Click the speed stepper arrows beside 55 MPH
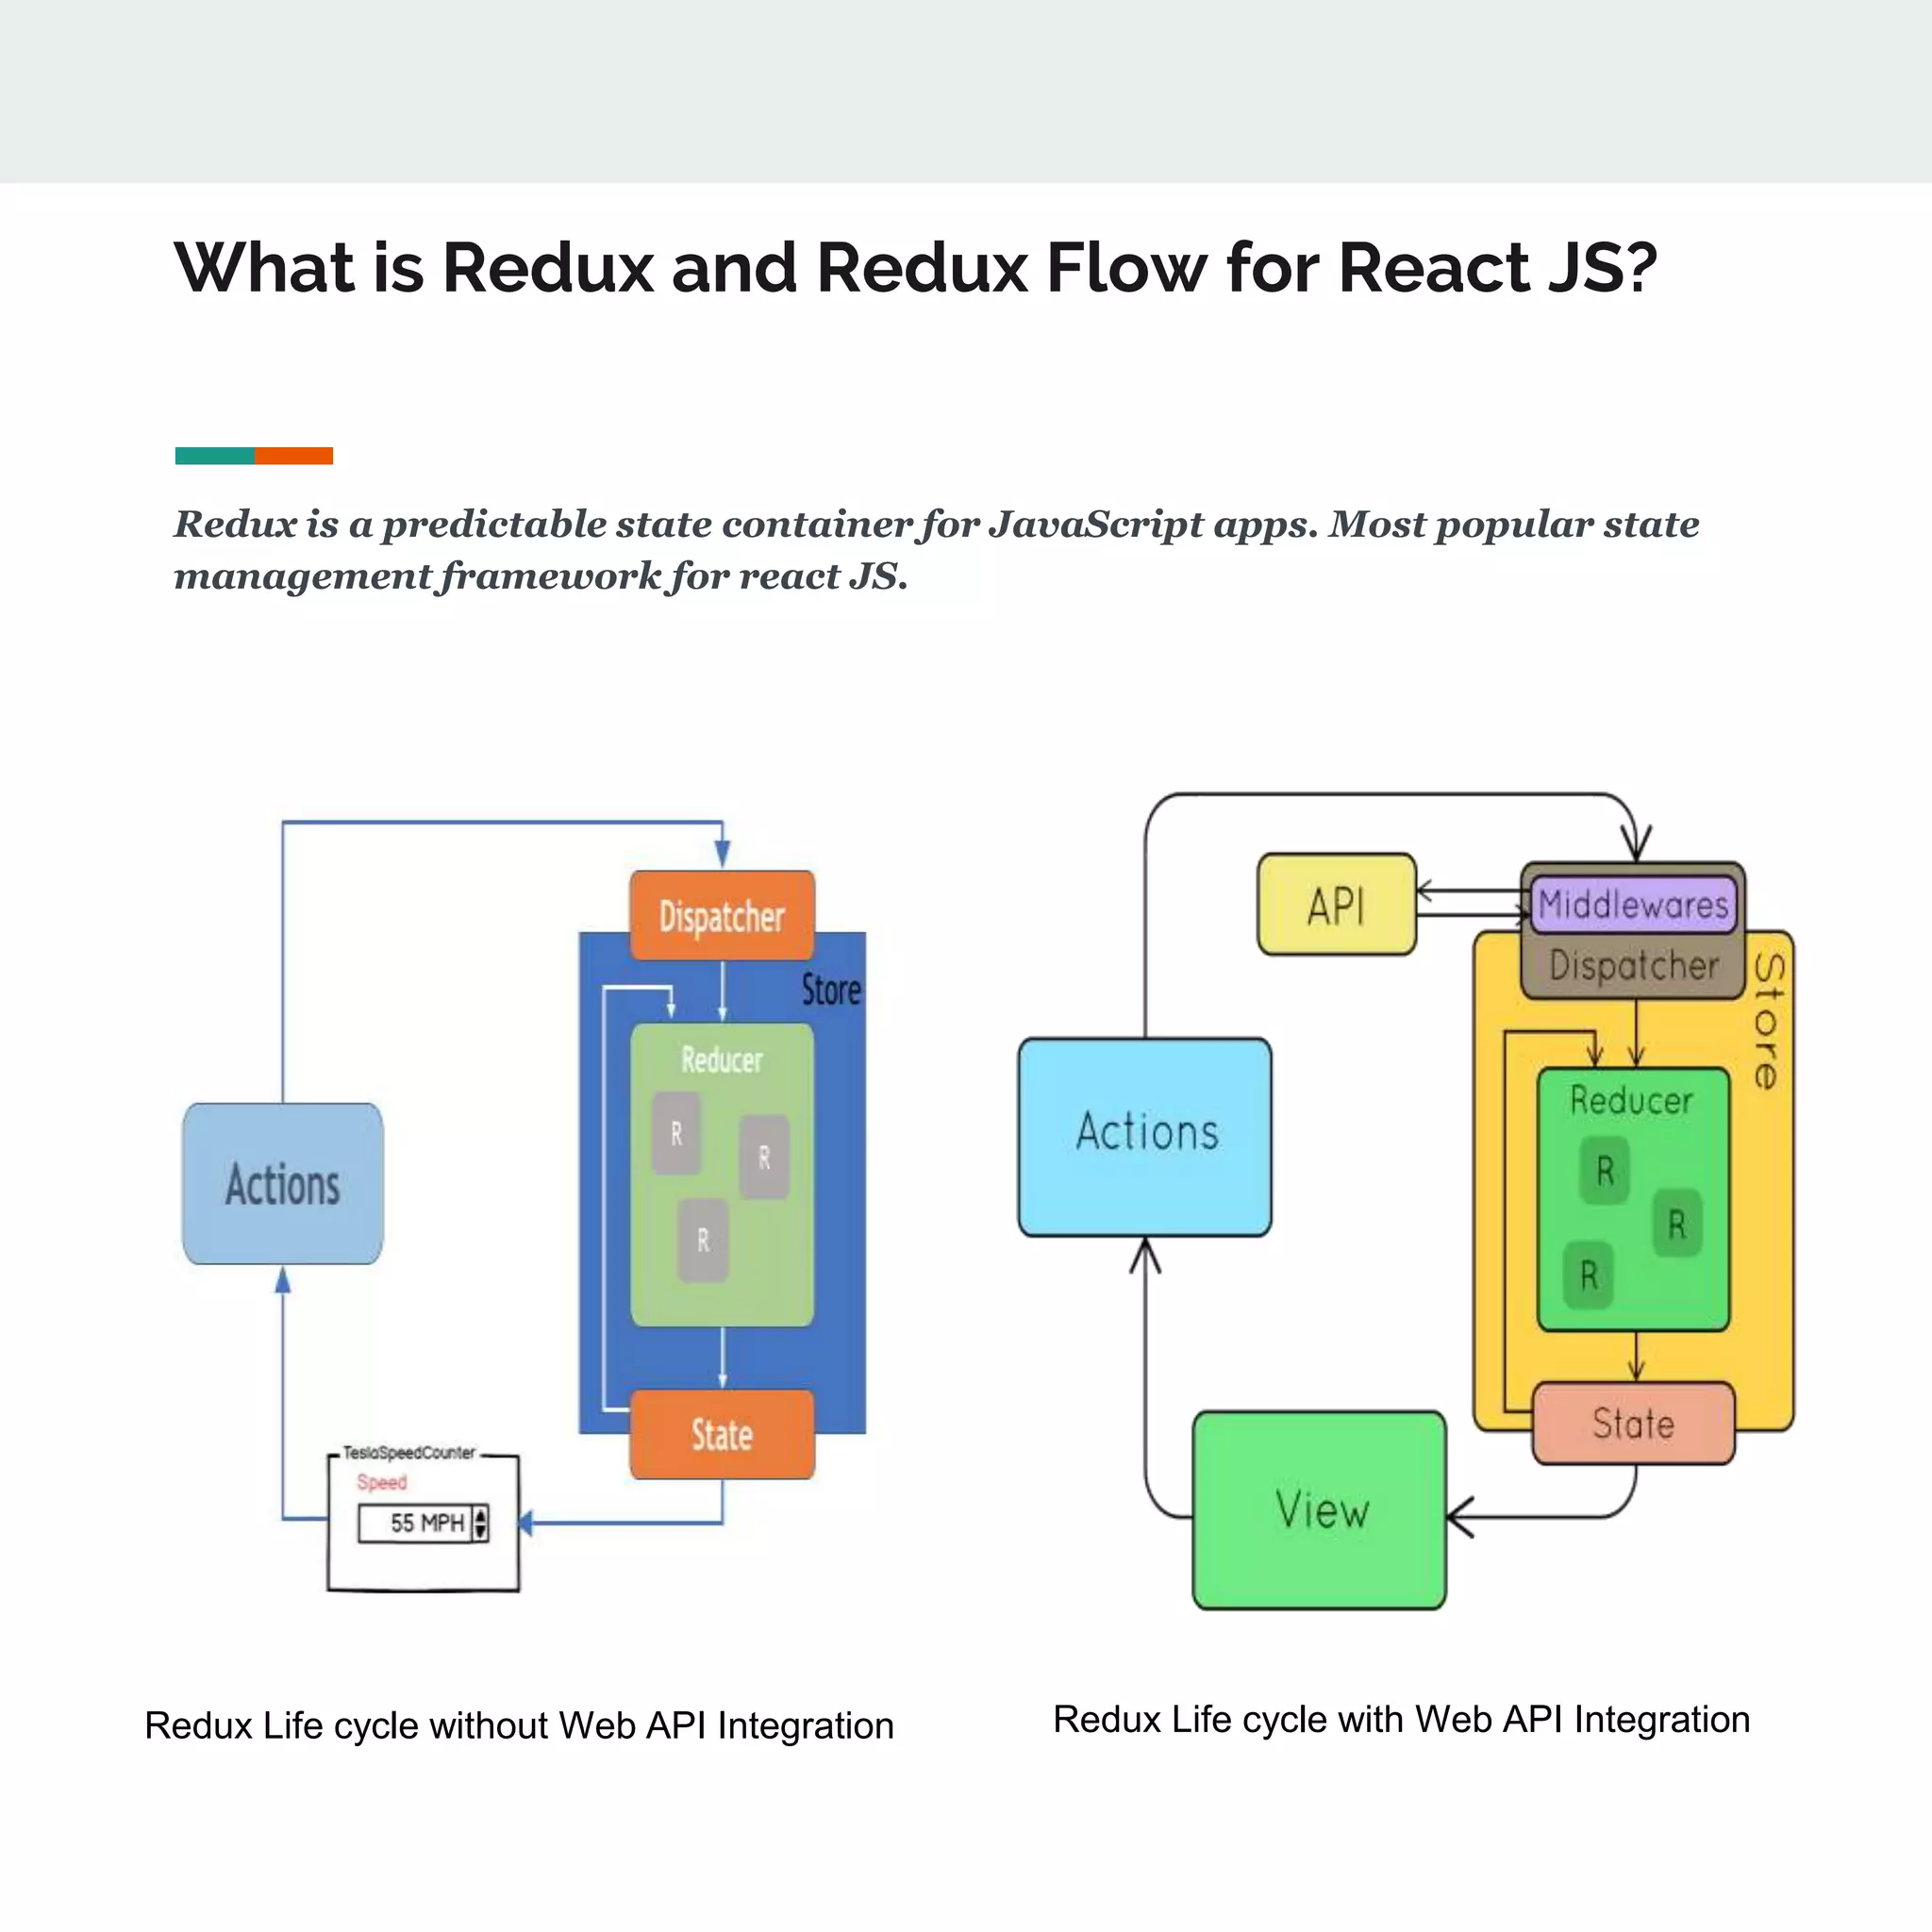The image size is (1932, 1932). (x=481, y=1523)
